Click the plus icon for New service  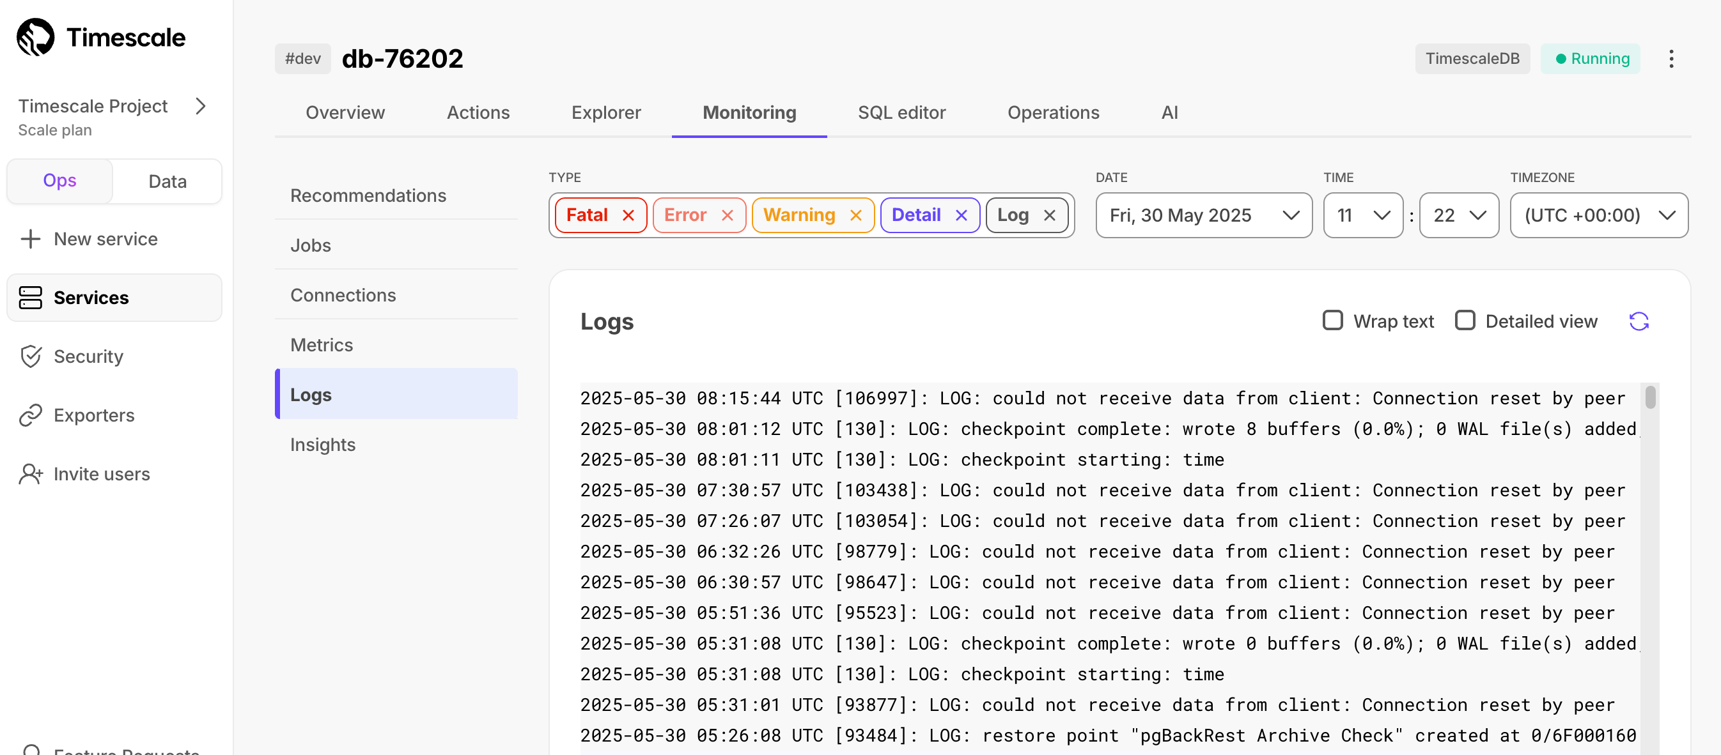[31, 239]
